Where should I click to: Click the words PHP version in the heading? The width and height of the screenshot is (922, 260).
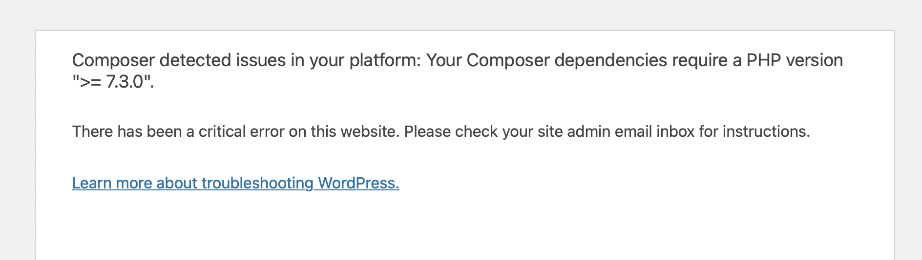pos(795,60)
